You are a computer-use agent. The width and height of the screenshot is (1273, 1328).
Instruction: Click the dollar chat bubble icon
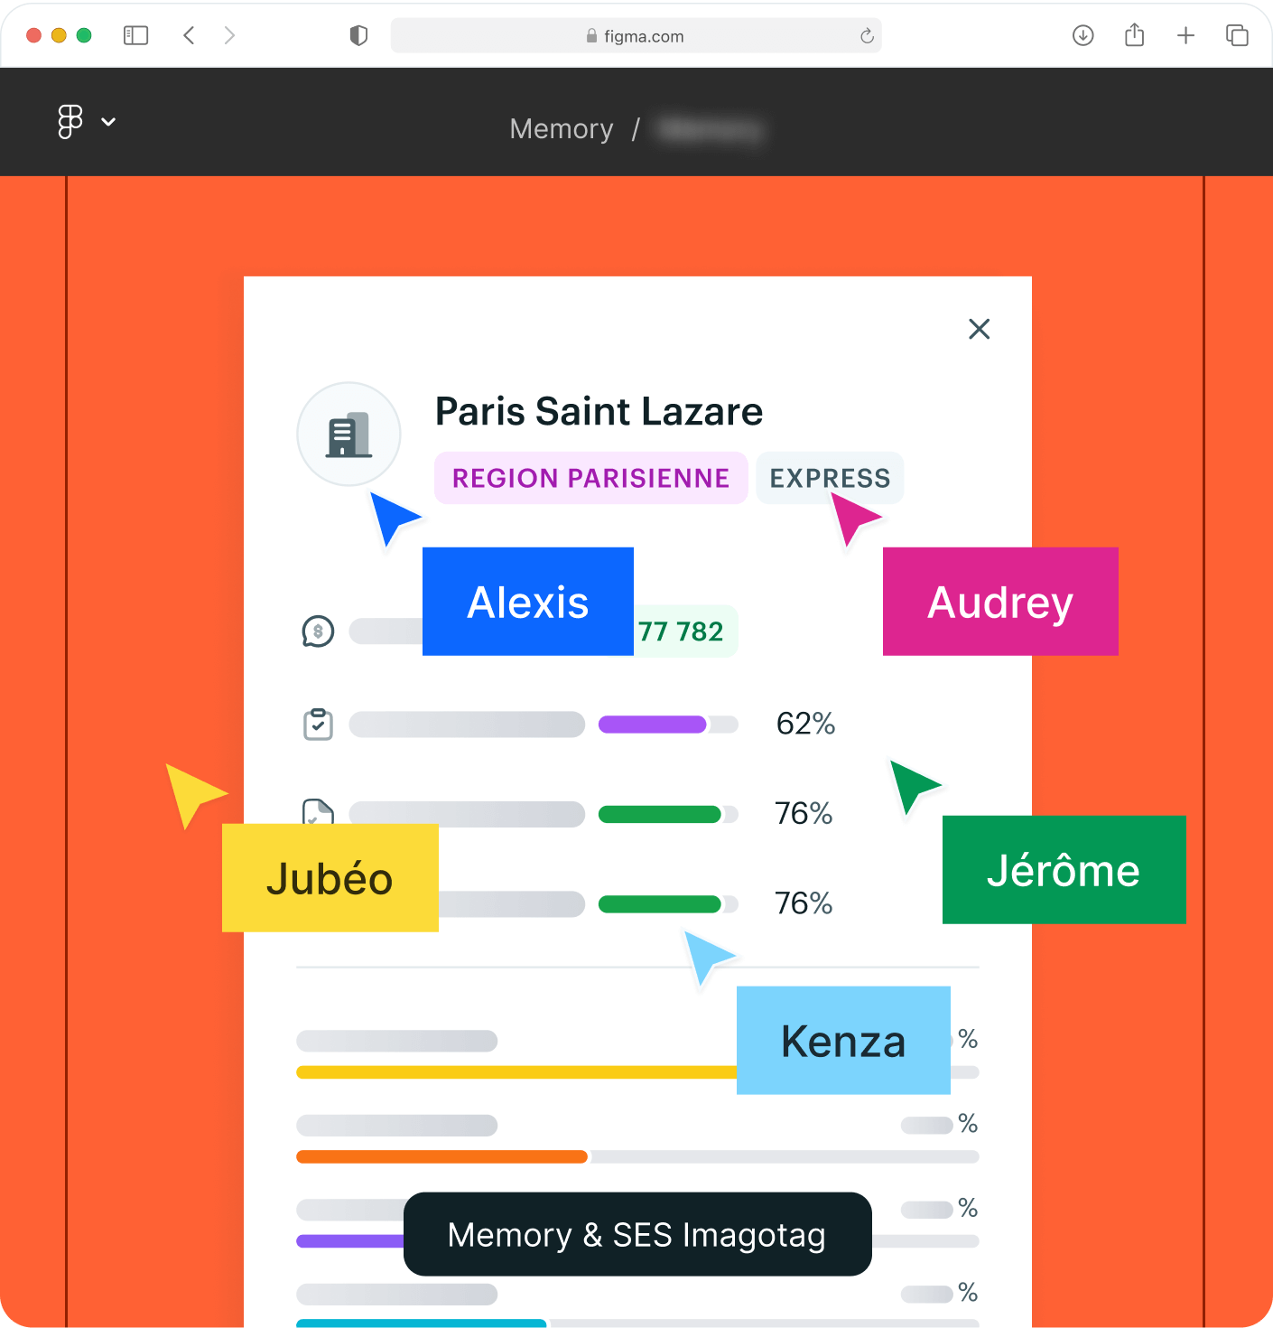click(318, 631)
